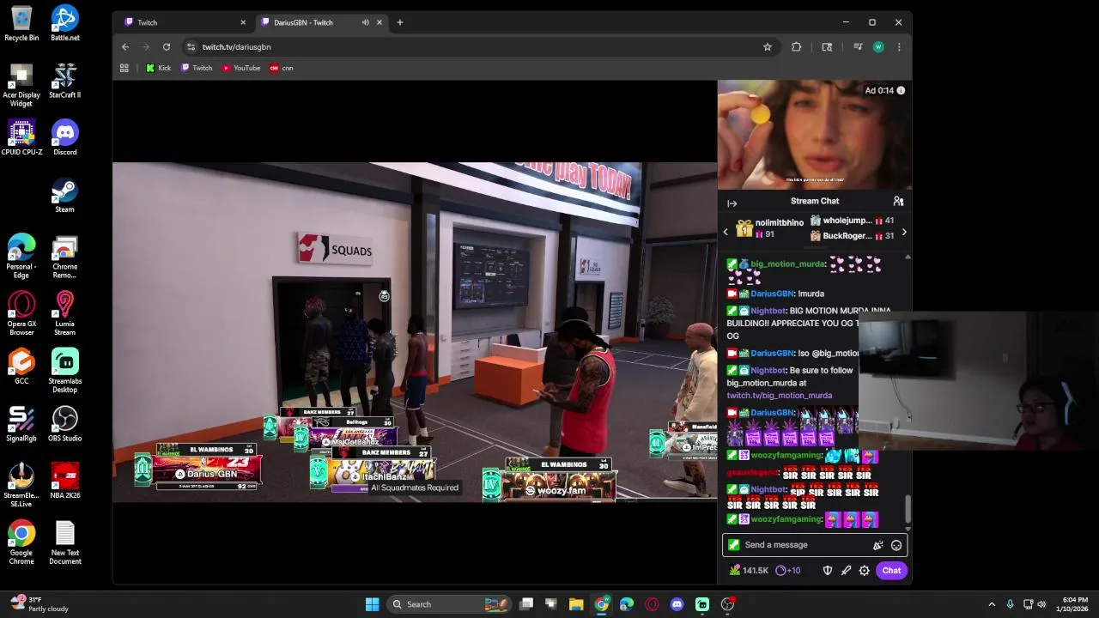
Task: Mute the DariusGBN tab audio
Action: pyautogui.click(x=366, y=22)
